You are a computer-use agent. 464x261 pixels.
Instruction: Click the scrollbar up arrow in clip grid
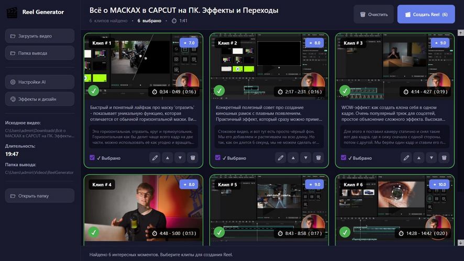pos(460,32)
